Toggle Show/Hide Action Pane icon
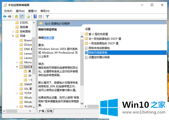This screenshot has width=169, height=120. tap(40, 16)
